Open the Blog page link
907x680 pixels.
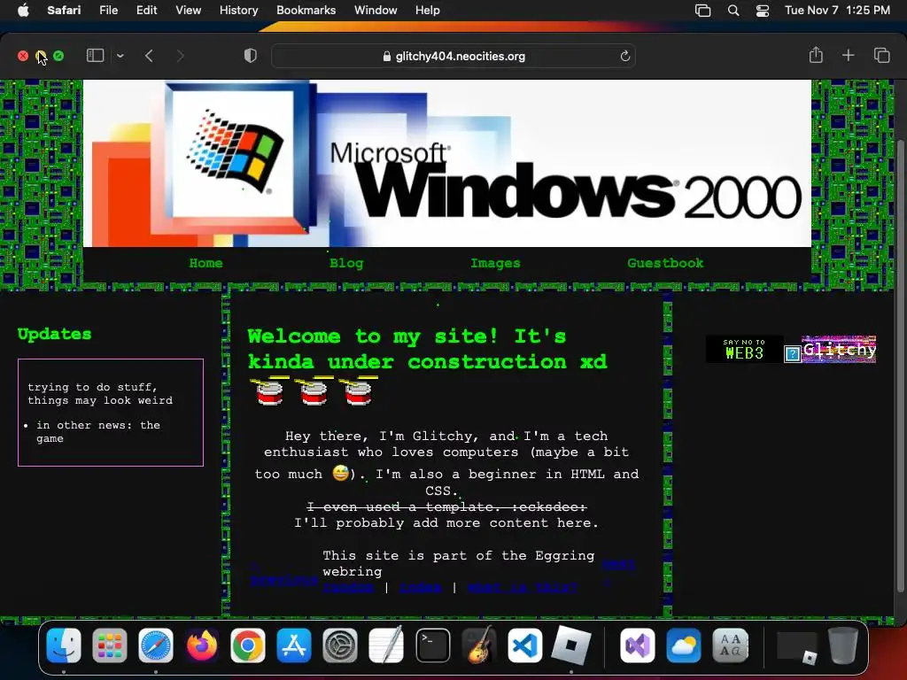346,263
